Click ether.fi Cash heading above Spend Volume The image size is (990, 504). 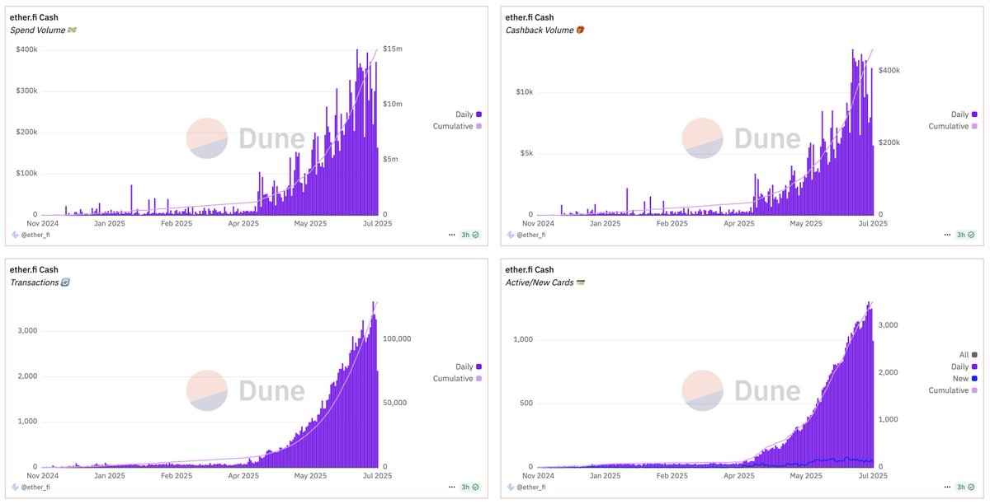pyautogui.click(x=34, y=17)
